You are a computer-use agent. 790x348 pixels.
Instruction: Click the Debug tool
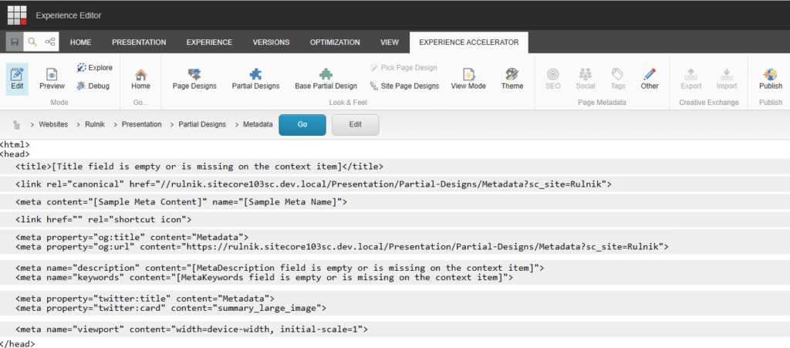coord(93,86)
